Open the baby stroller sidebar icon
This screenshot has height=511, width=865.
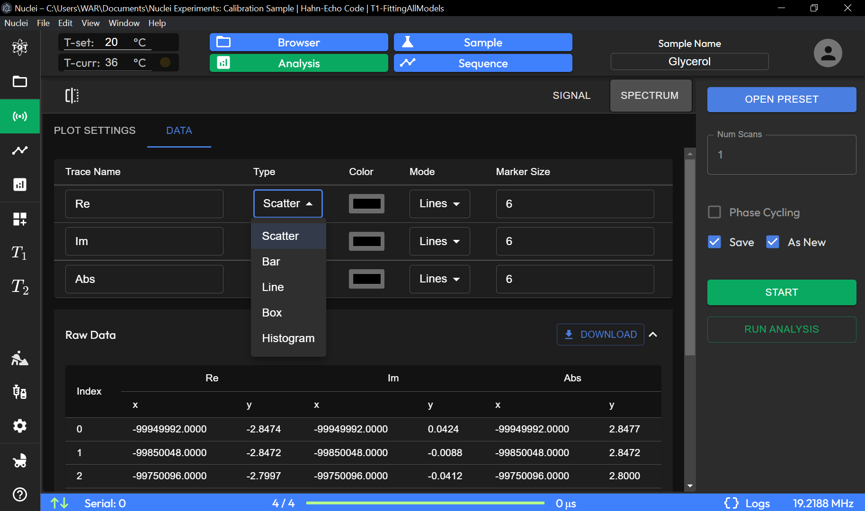point(20,460)
